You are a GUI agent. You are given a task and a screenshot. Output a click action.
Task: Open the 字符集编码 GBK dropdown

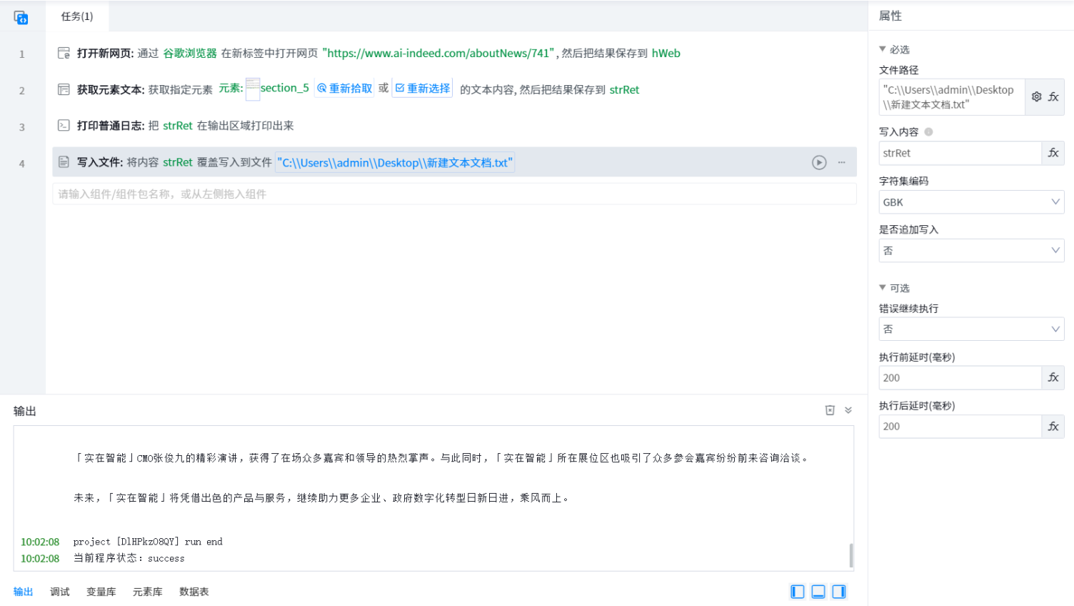point(971,202)
